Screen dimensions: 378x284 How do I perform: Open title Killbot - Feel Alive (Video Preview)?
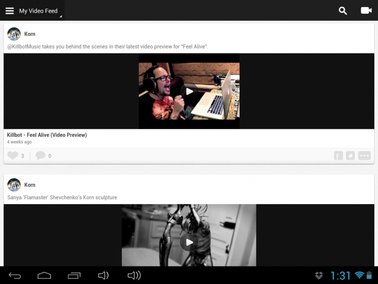coord(47,135)
